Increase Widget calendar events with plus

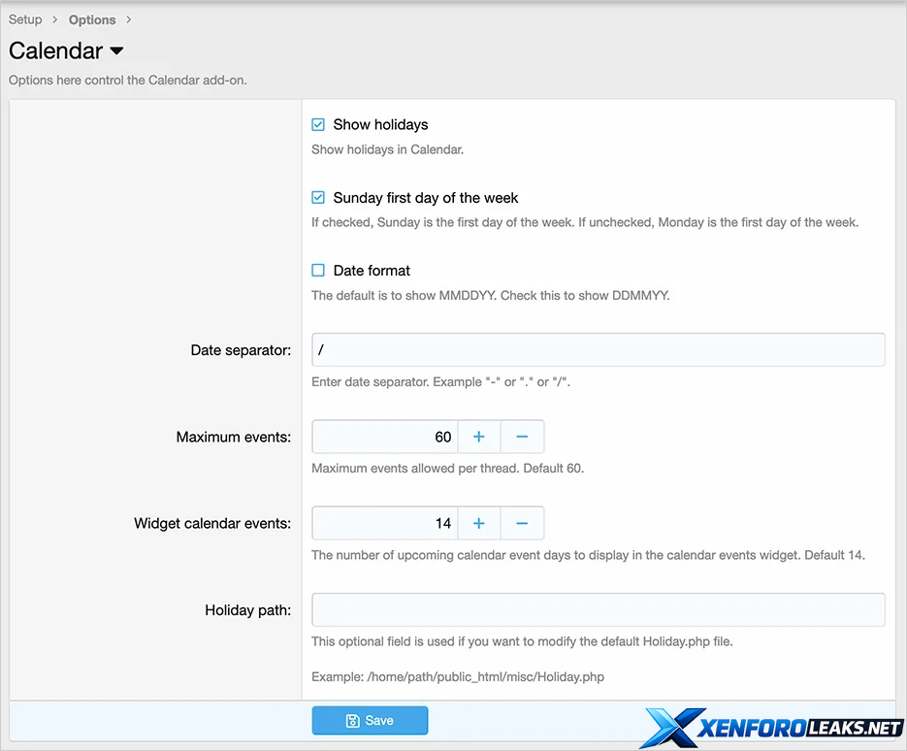click(478, 523)
